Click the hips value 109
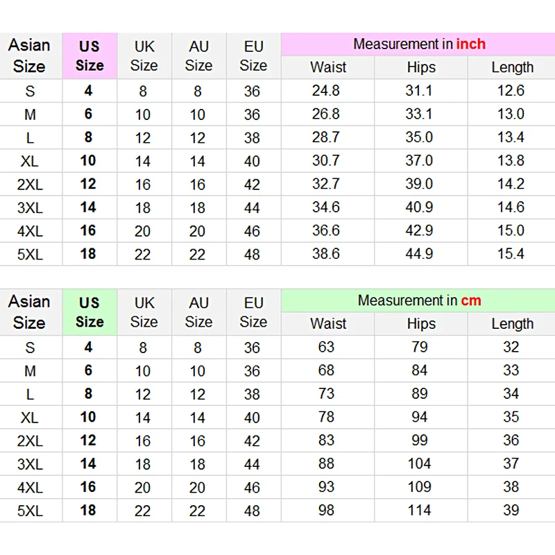This screenshot has width=555, height=555. (420, 487)
